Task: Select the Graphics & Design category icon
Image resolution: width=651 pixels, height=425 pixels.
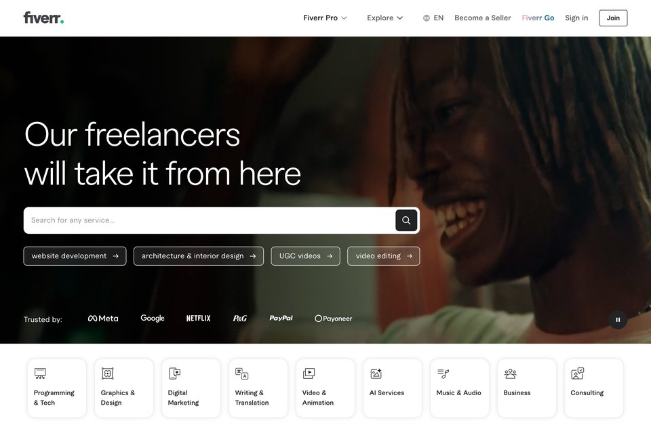Action: pyautogui.click(x=108, y=373)
